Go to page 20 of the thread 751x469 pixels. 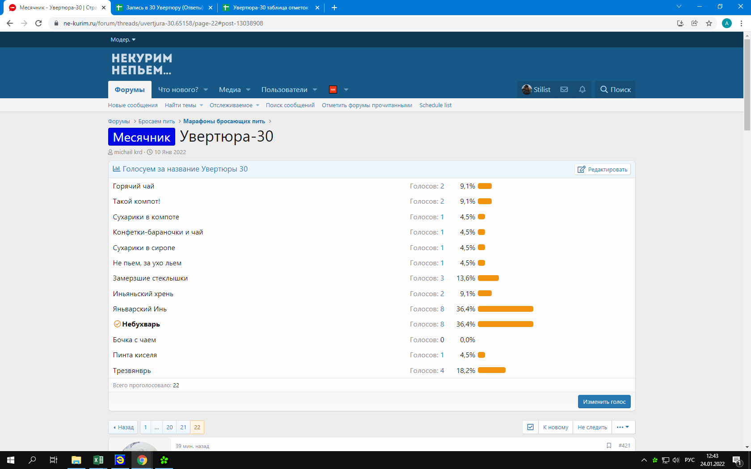coord(169,427)
